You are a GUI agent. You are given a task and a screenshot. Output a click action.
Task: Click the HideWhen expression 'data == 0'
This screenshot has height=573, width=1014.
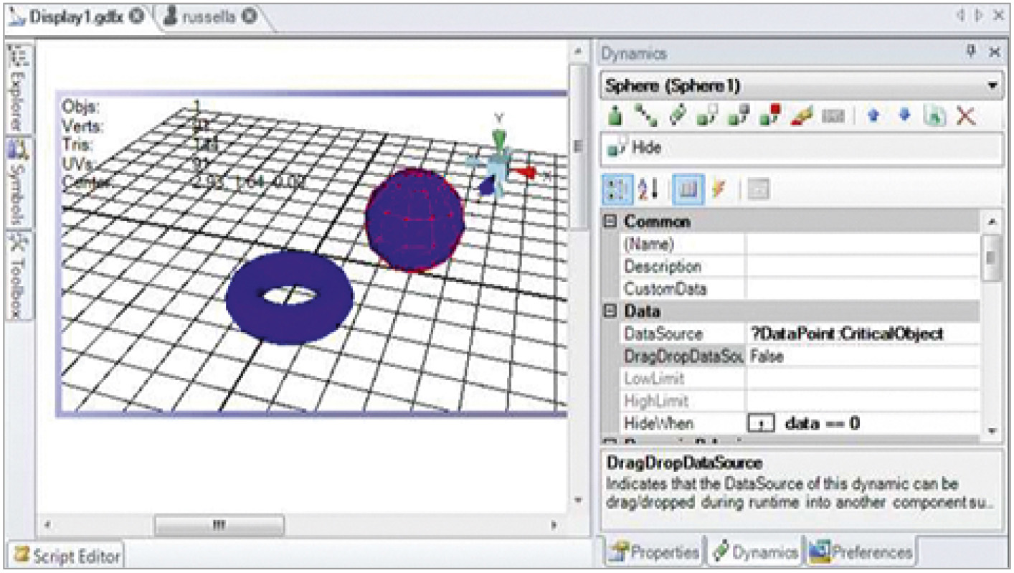pyautogui.click(x=822, y=423)
